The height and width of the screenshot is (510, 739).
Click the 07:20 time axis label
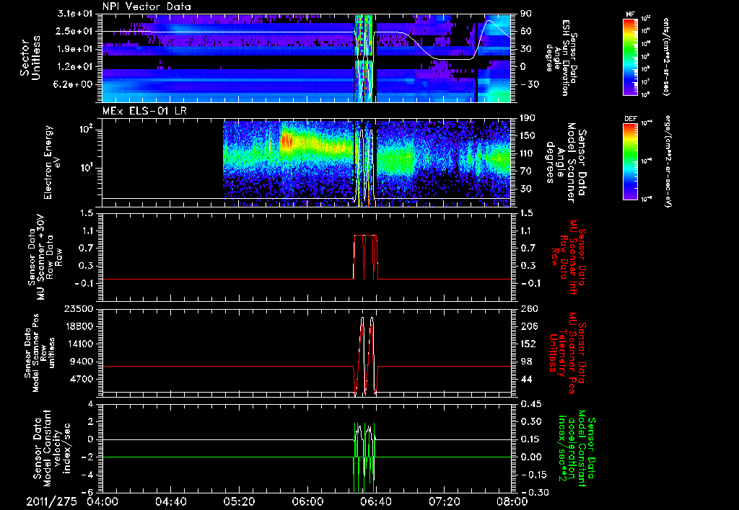click(444, 501)
